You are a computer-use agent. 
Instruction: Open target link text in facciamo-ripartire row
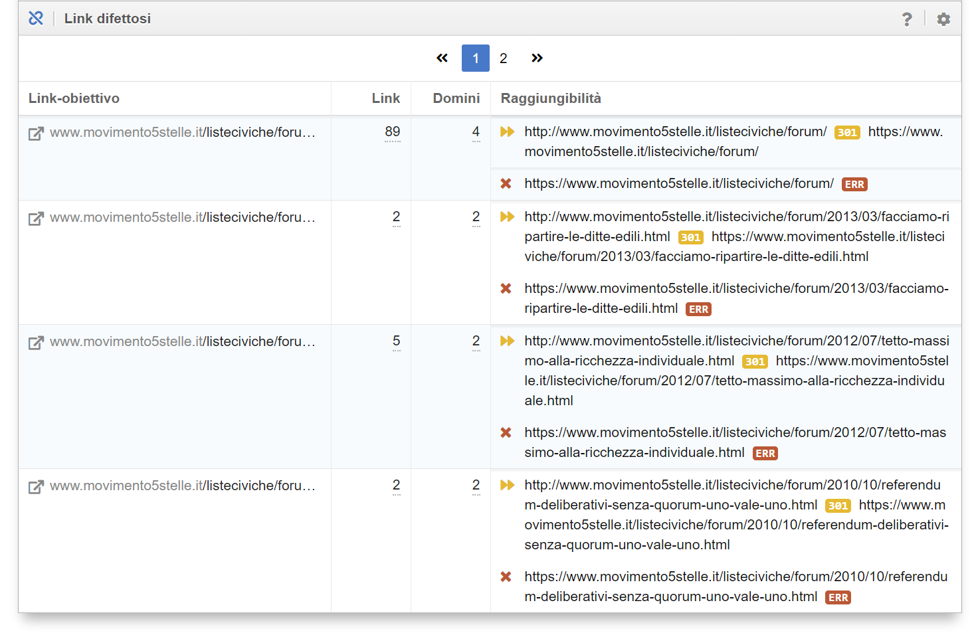(x=183, y=217)
